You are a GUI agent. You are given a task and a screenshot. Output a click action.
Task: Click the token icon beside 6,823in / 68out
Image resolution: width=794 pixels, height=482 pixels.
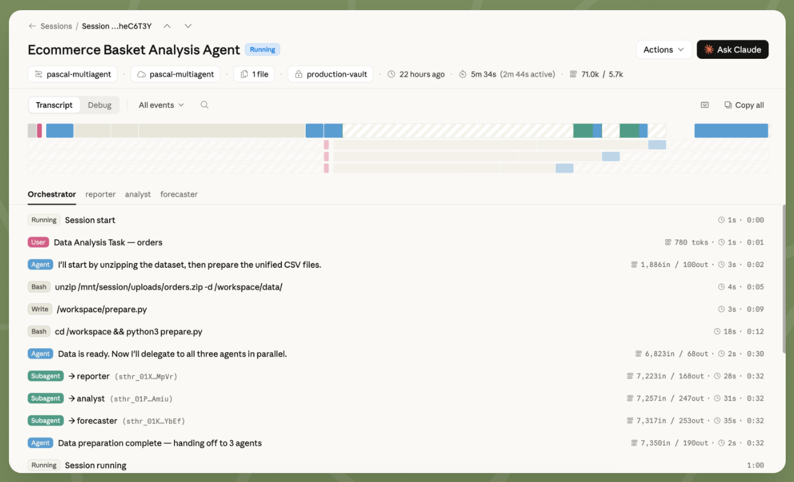639,354
